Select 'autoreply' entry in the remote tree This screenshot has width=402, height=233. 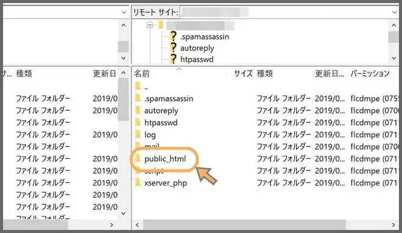tap(197, 48)
